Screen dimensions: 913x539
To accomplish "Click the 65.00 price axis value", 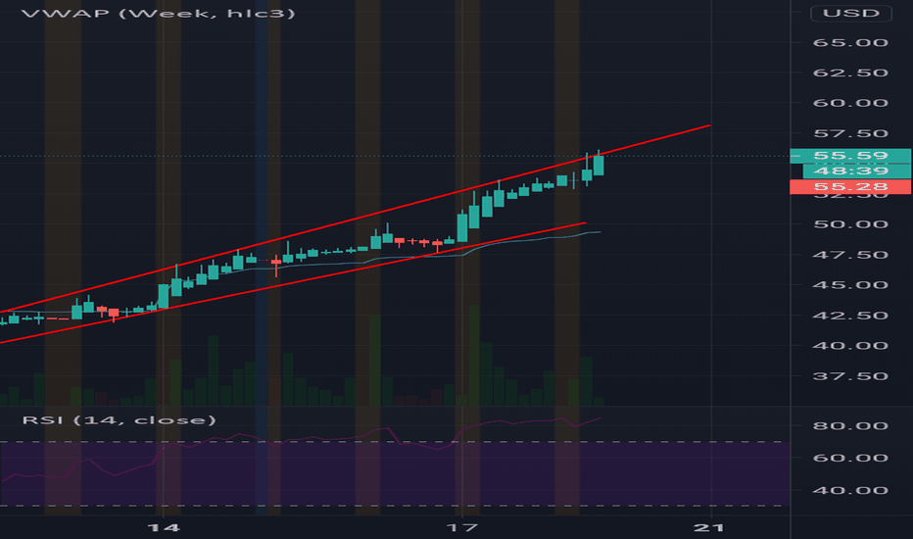I will coord(850,42).
